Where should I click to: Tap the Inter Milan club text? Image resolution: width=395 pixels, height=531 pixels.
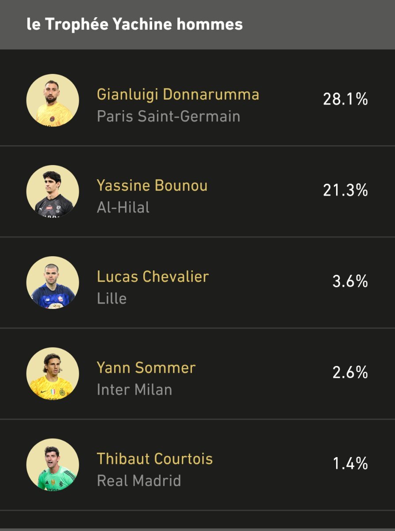pyautogui.click(x=134, y=390)
